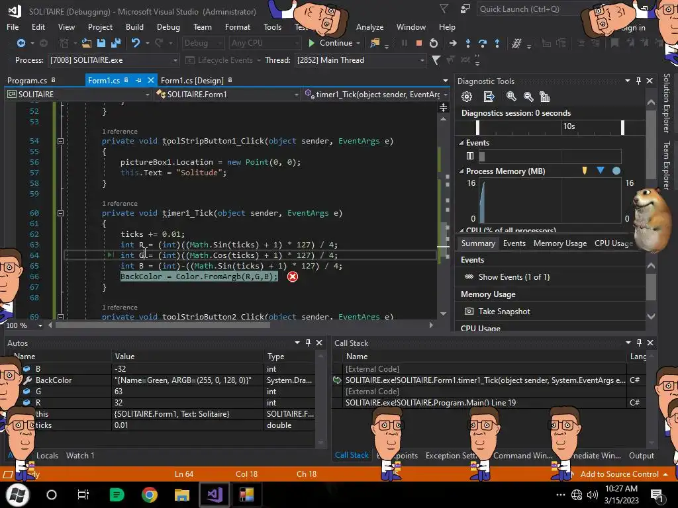
Task: Open the 100 % zoom dropdown
Action: pyautogui.click(x=24, y=325)
